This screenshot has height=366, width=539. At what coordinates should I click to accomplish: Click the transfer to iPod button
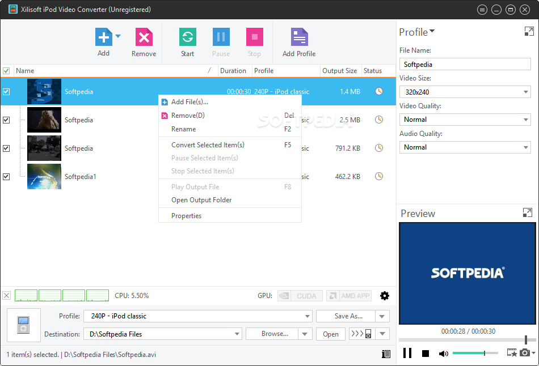coord(362,334)
